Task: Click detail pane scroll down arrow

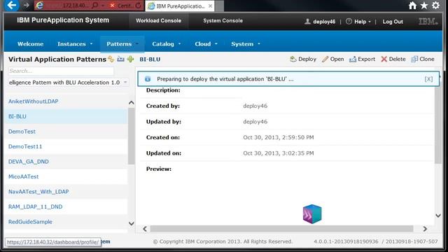Action: tap(438, 216)
